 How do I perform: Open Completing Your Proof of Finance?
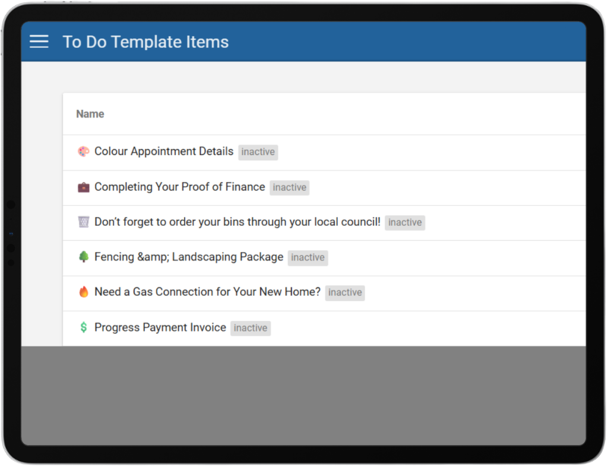179,187
